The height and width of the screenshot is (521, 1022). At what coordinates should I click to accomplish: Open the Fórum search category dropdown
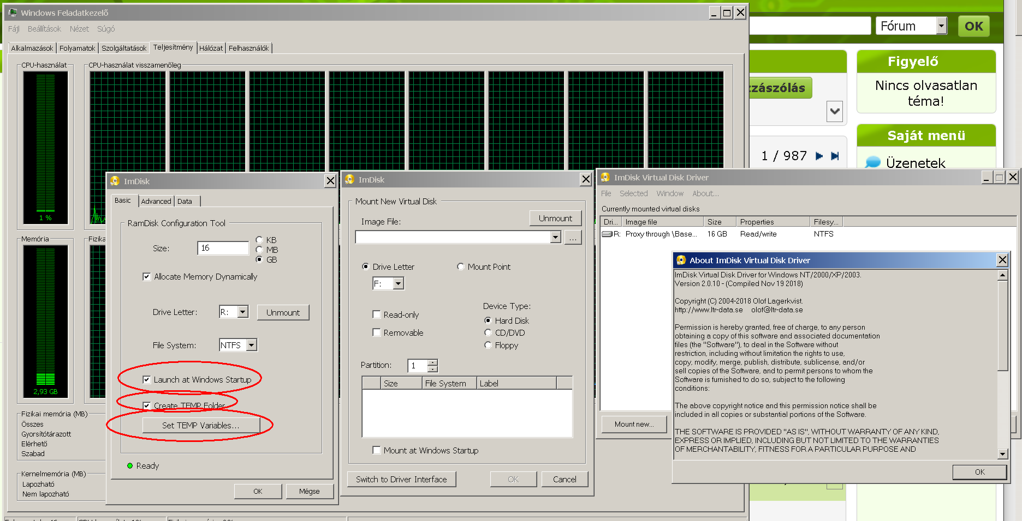pos(941,26)
